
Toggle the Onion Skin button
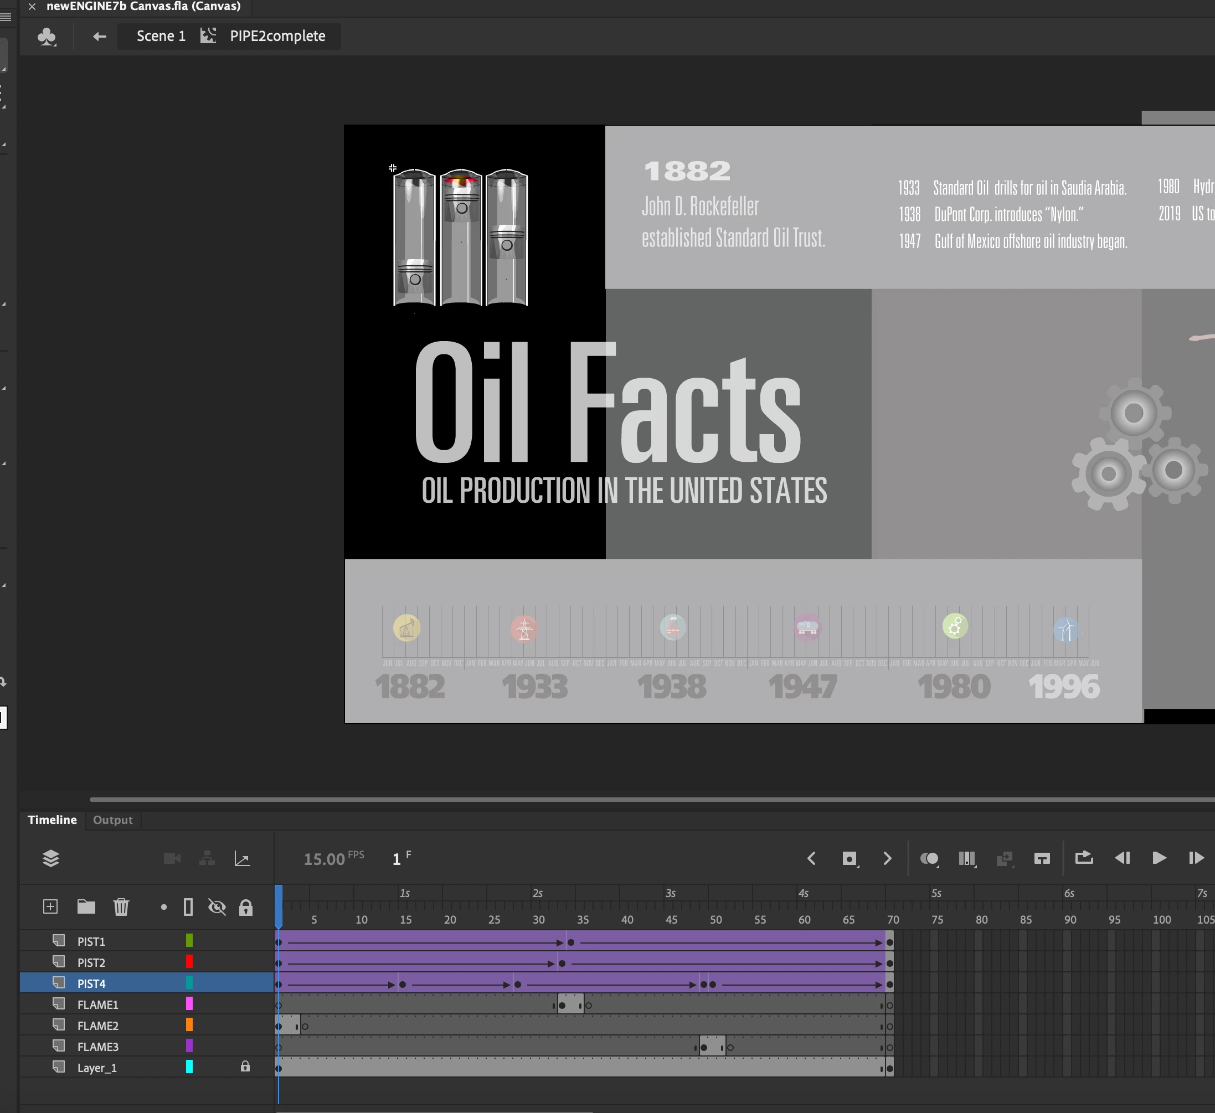[929, 858]
